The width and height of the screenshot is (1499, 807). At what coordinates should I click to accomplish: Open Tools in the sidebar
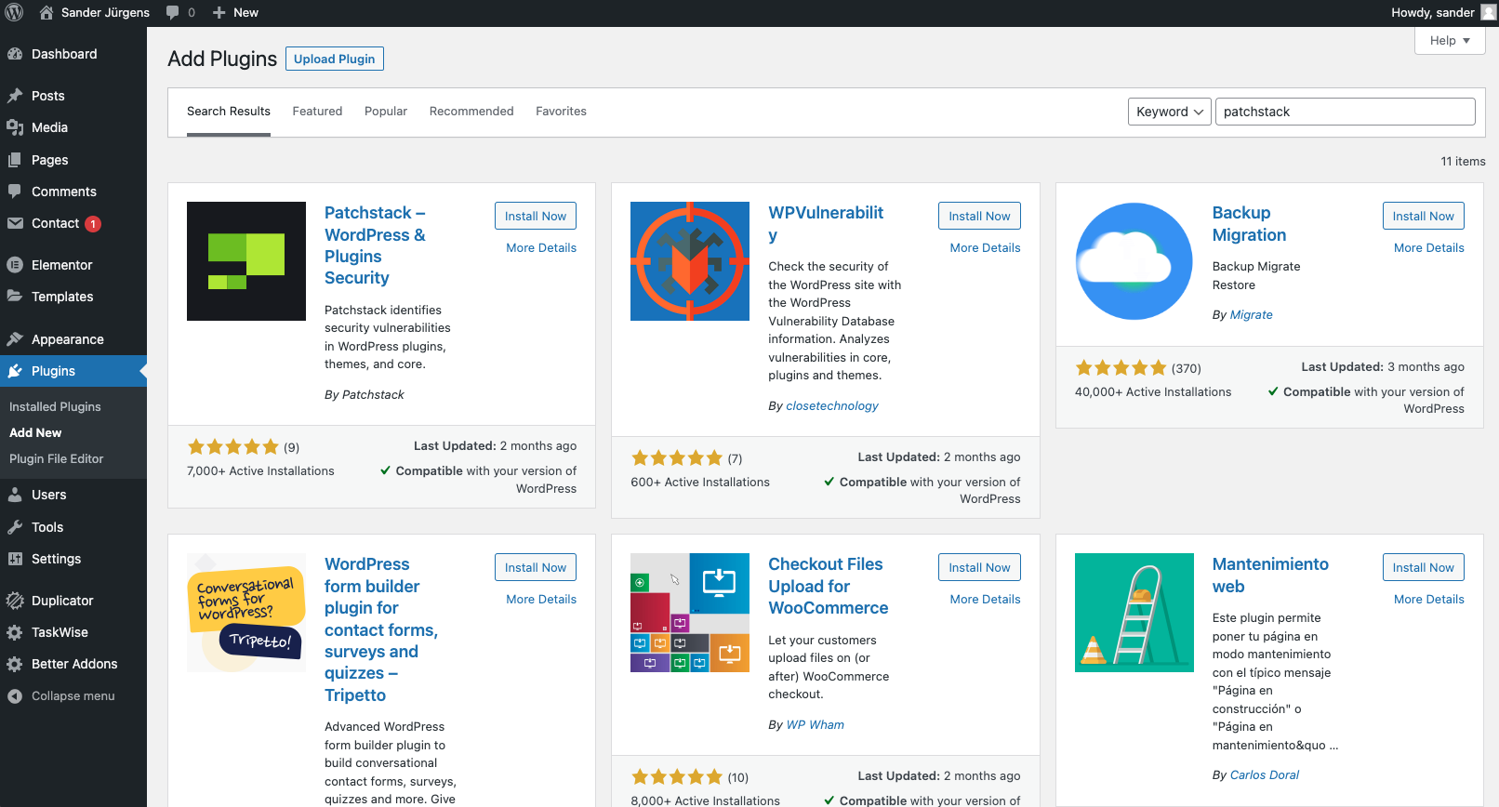pyautogui.click(x=73, y=527)
